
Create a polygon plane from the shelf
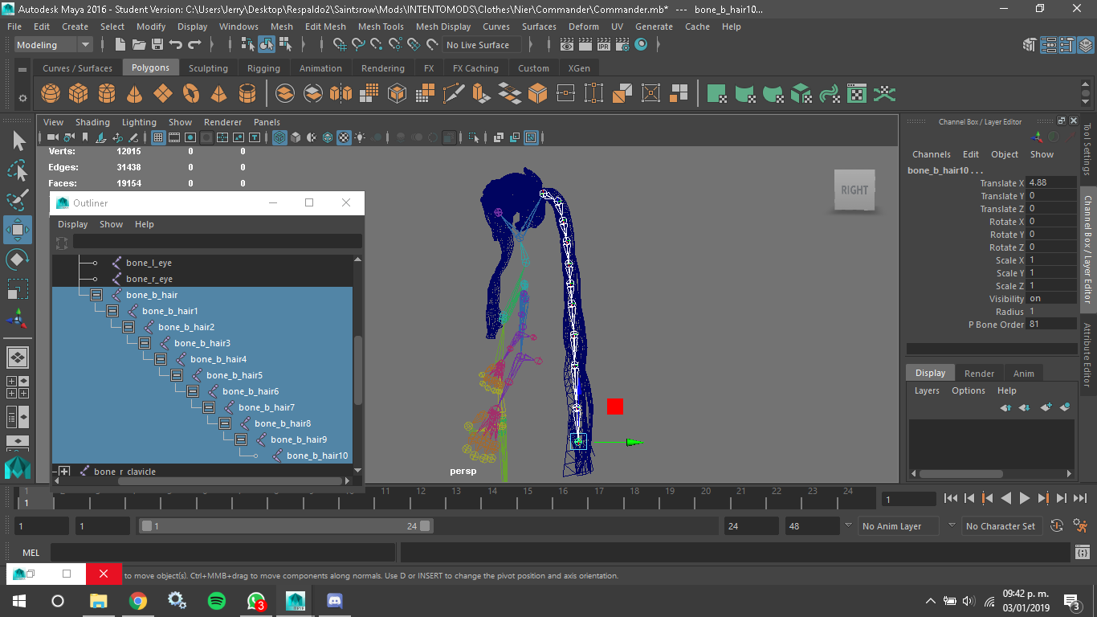tap(163, 93)
